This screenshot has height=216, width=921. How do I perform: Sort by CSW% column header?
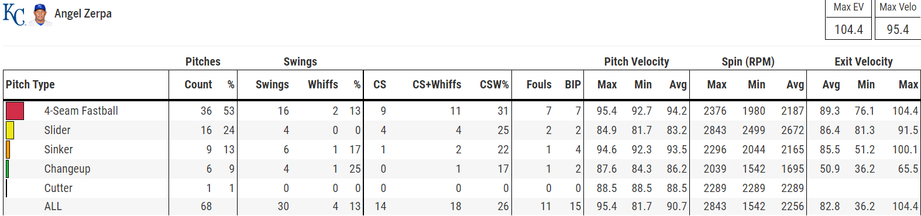(x=494, y=84)
